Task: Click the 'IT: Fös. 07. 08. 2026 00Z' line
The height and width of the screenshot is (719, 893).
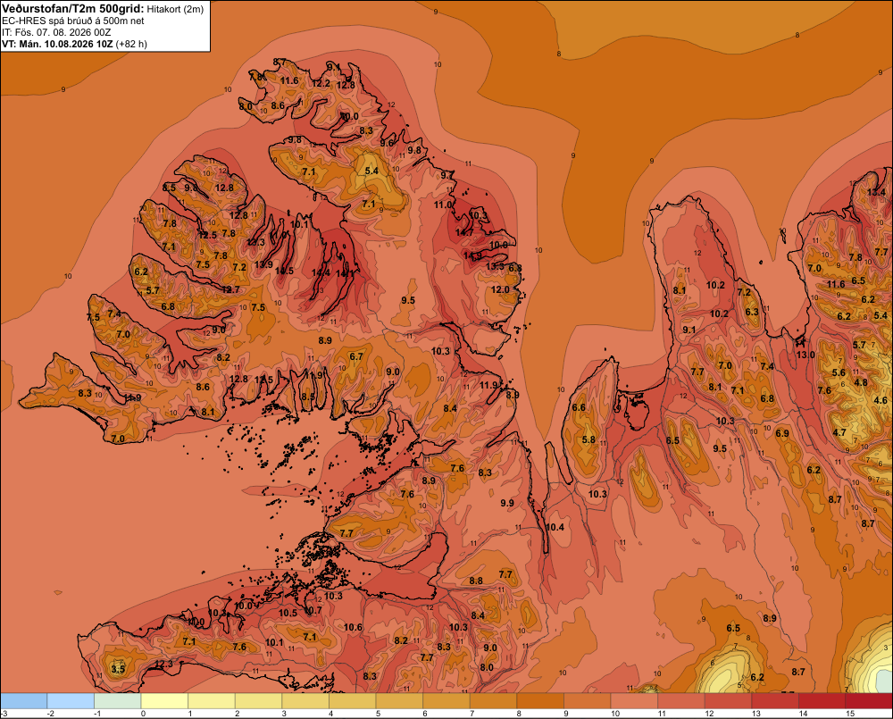Action: 56,32
